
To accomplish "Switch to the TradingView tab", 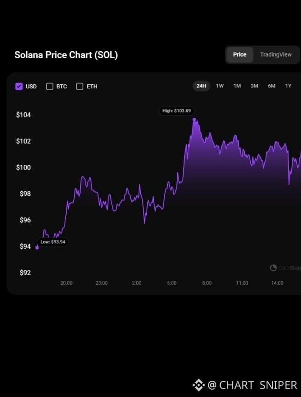I will (276, 54).
